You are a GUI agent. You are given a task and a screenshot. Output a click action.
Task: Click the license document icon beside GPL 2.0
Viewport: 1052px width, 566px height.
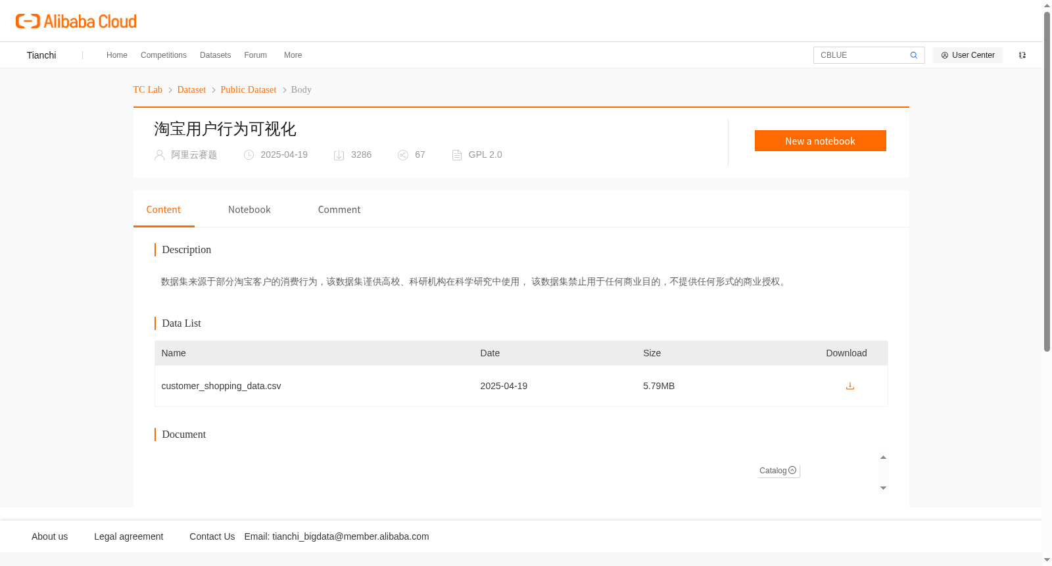tap(457, 155)
